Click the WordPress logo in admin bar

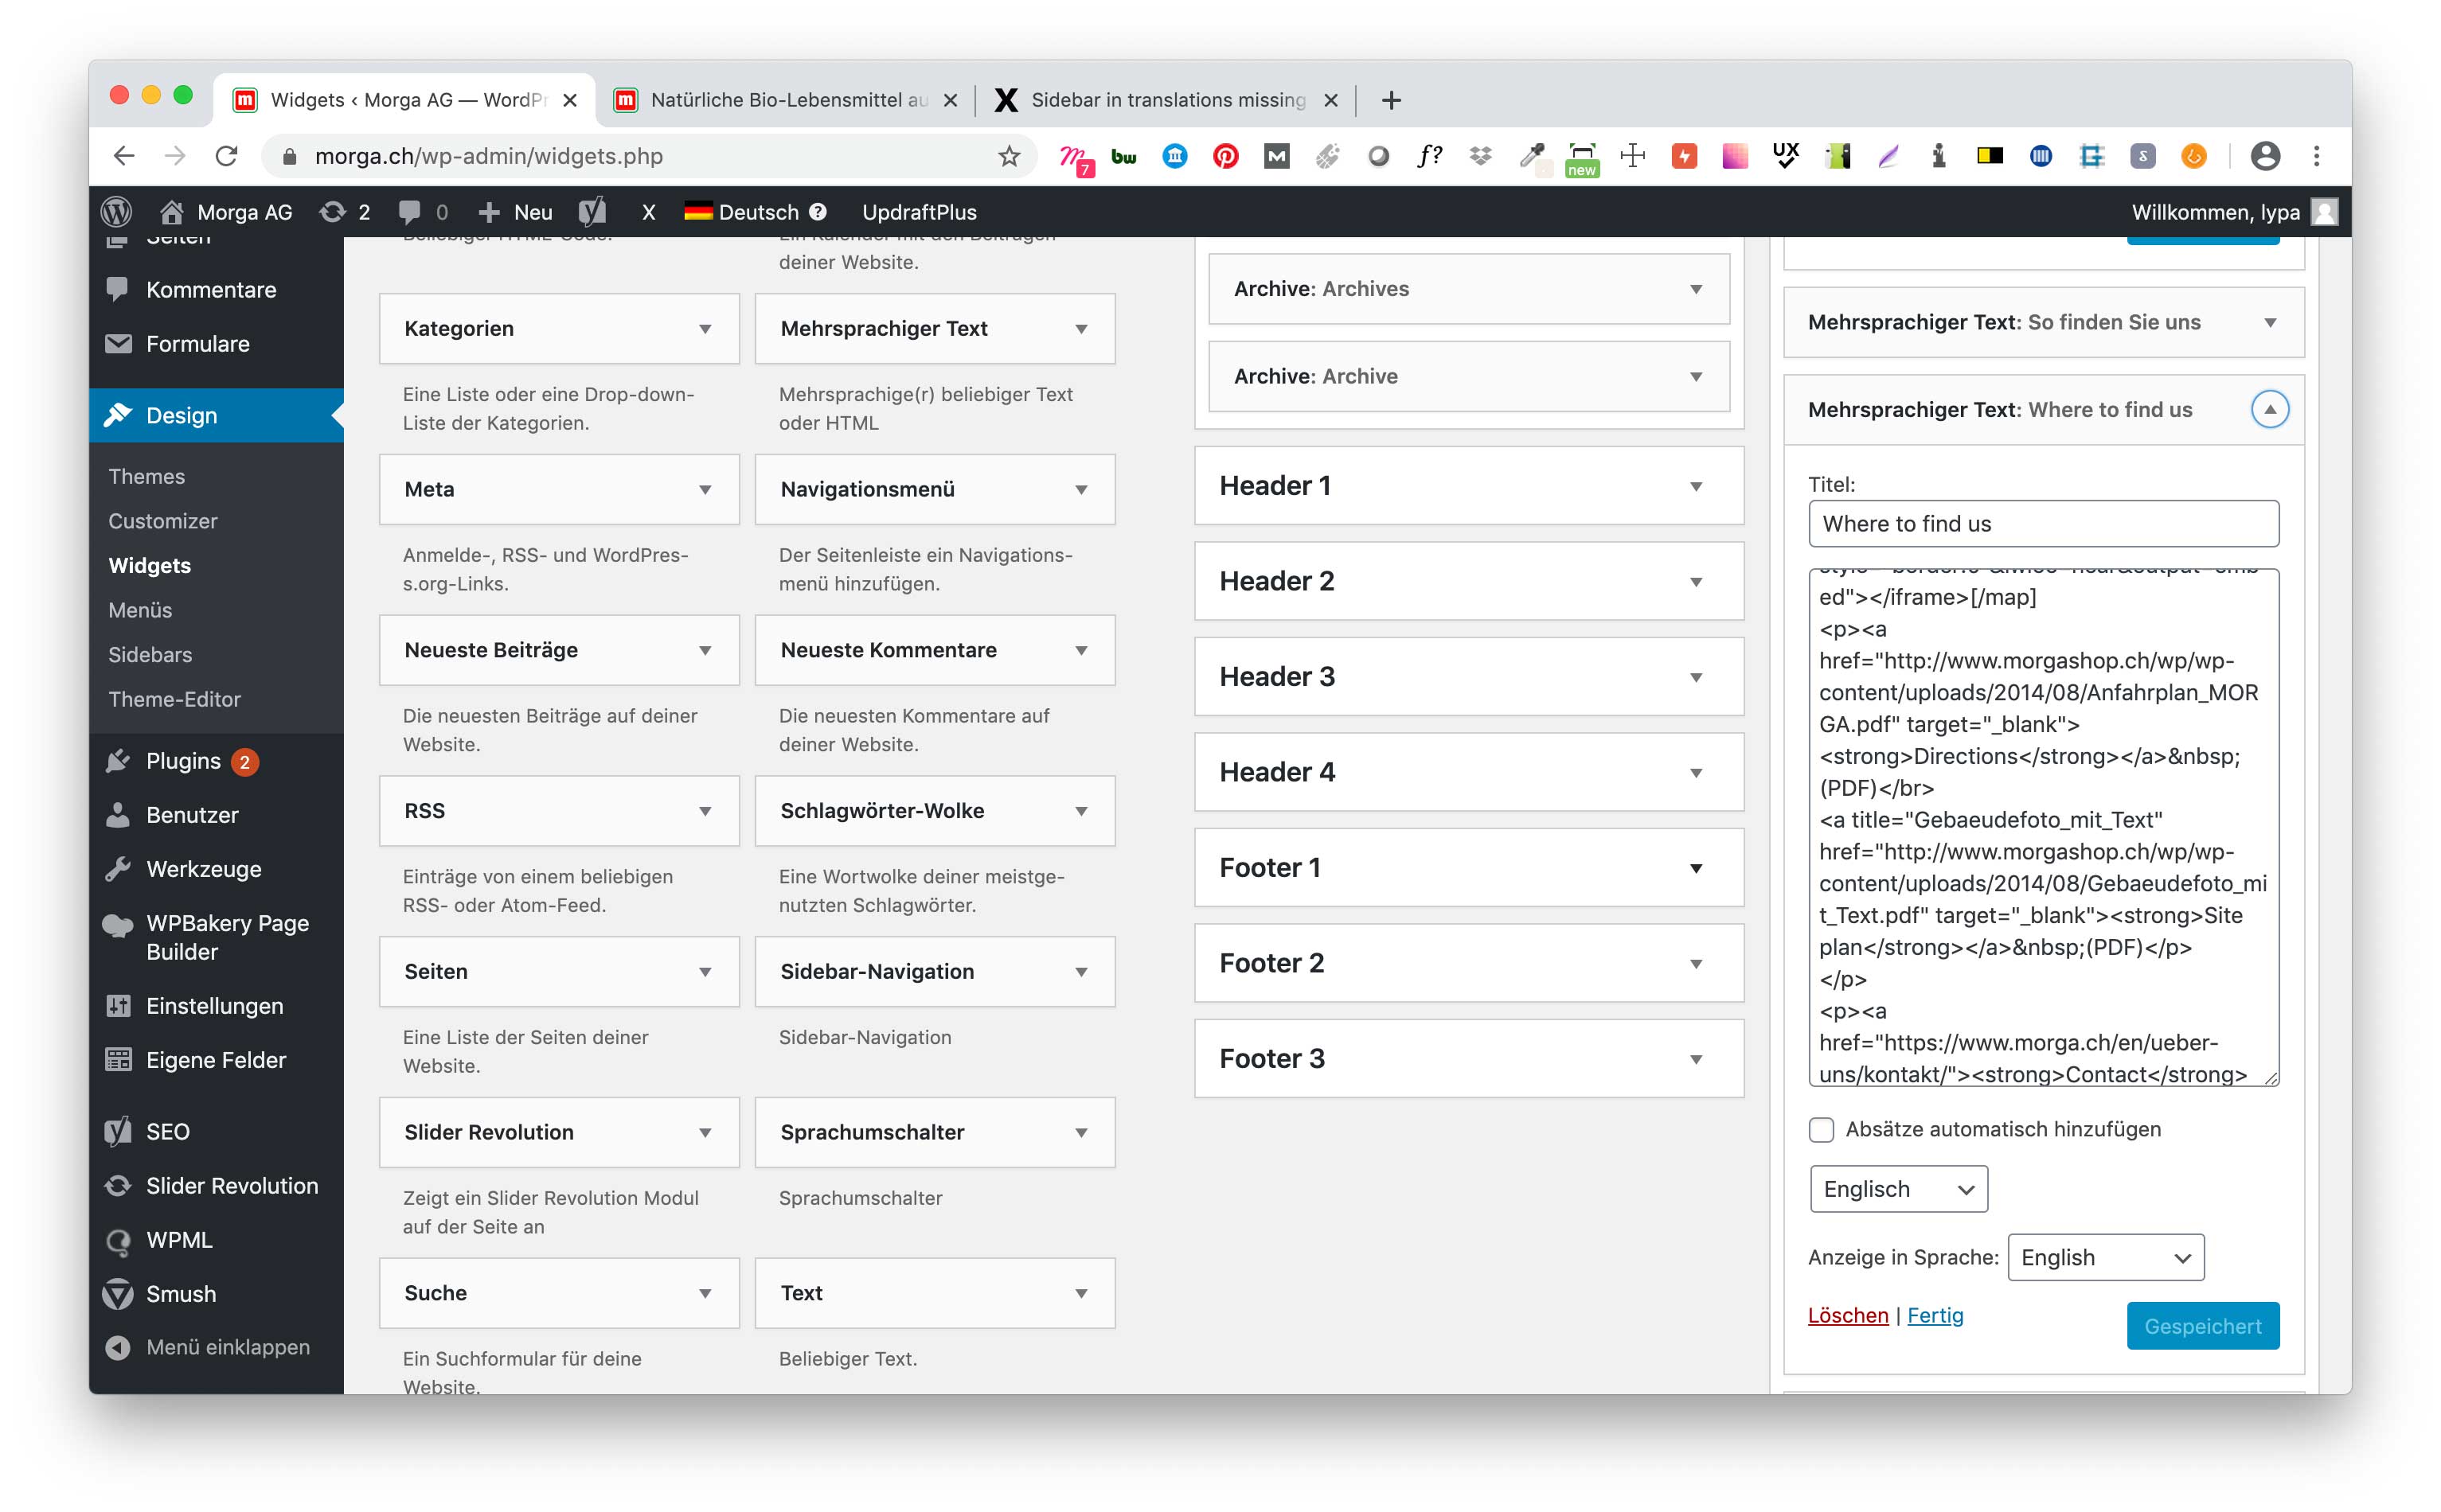click(x=117, y=211)
